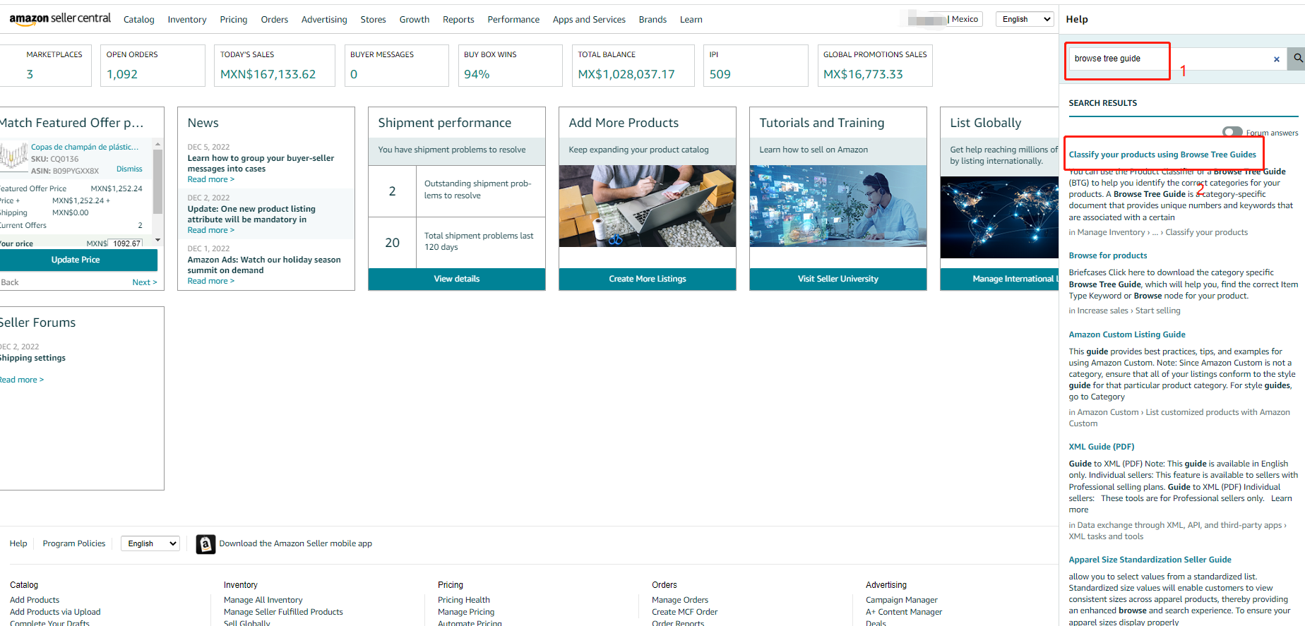The width and height of the screenshot is (1305, 626).
Task: Click the Total Balance tile
Action: pos(633,66)
